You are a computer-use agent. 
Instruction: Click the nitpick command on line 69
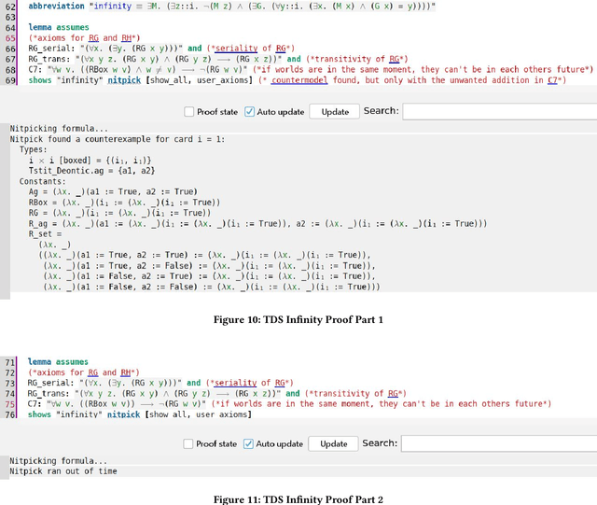point(126,81)
